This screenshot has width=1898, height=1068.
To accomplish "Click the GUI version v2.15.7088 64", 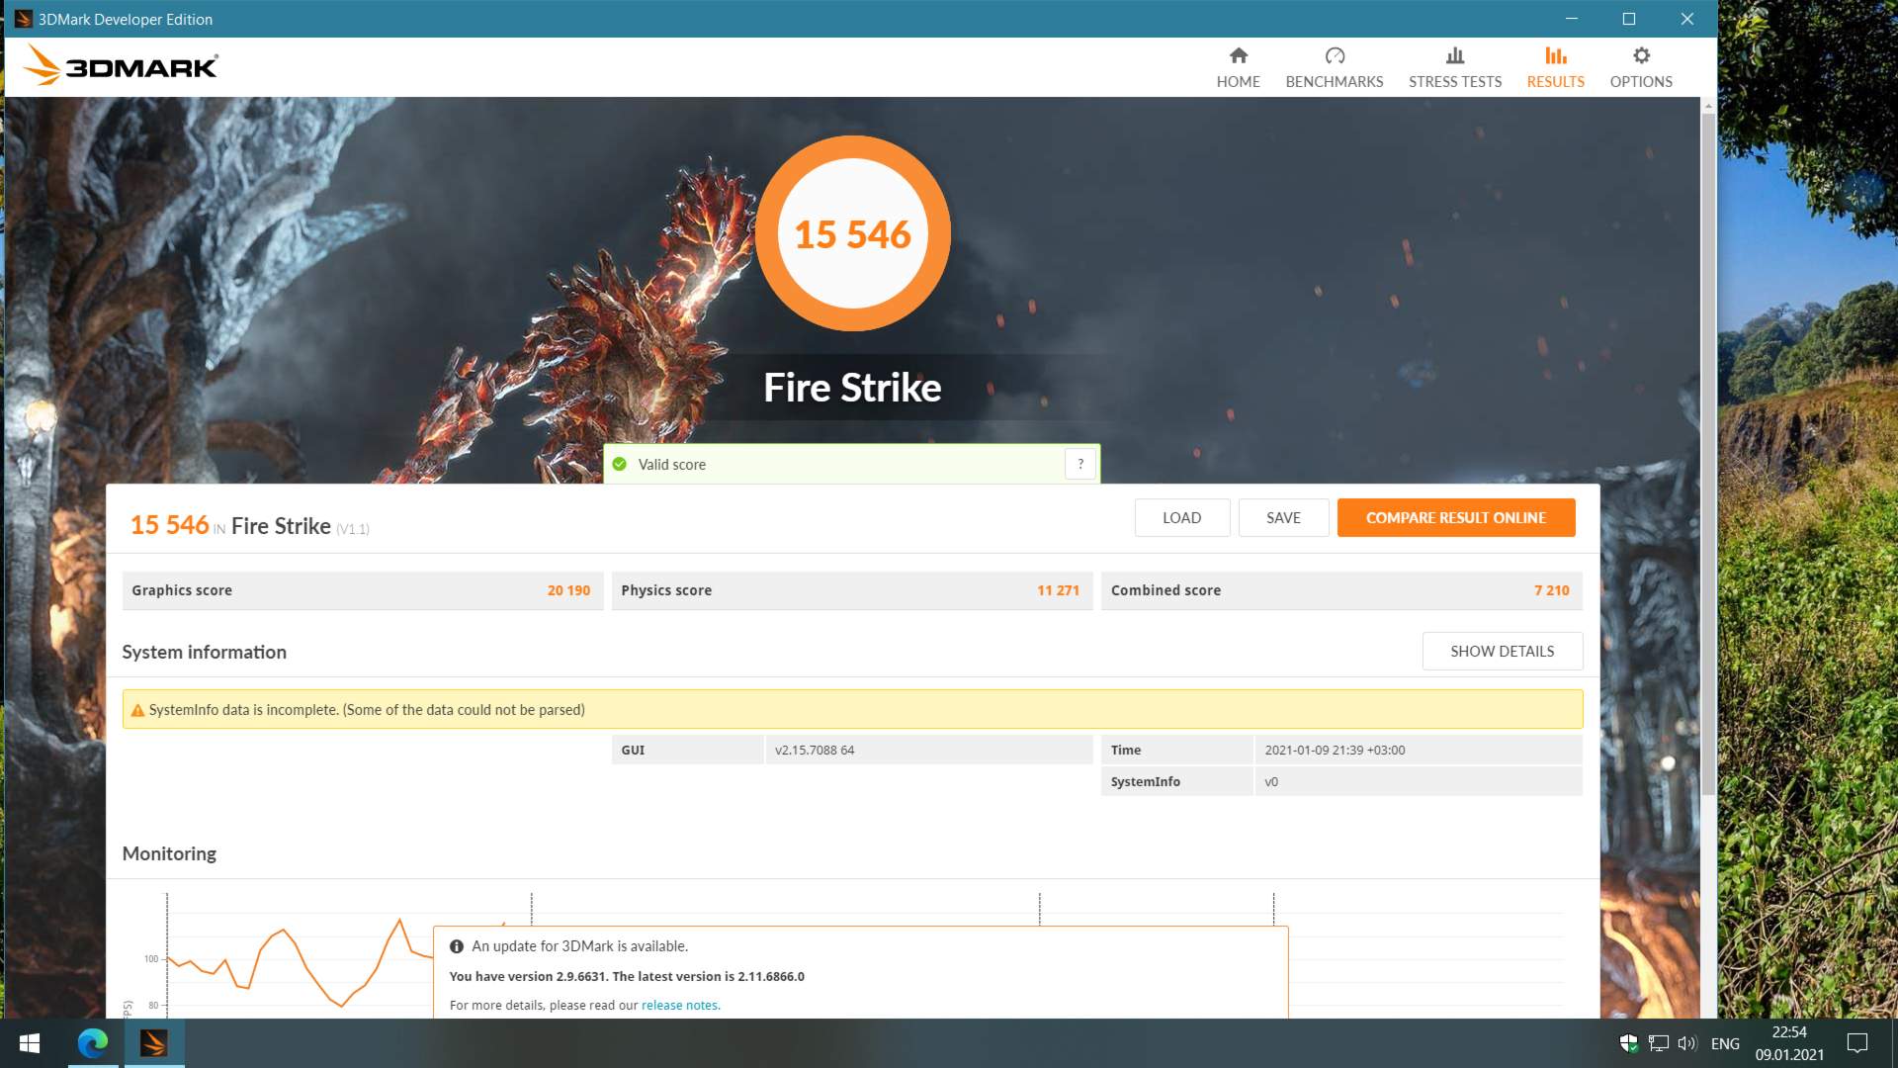I will pos(815,750).
